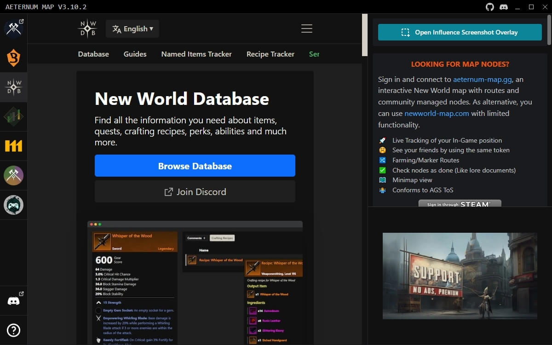This screenshot has height=345, width=552.
Task: Go to Recipe Tracker
Action: [x=270, y=54]
